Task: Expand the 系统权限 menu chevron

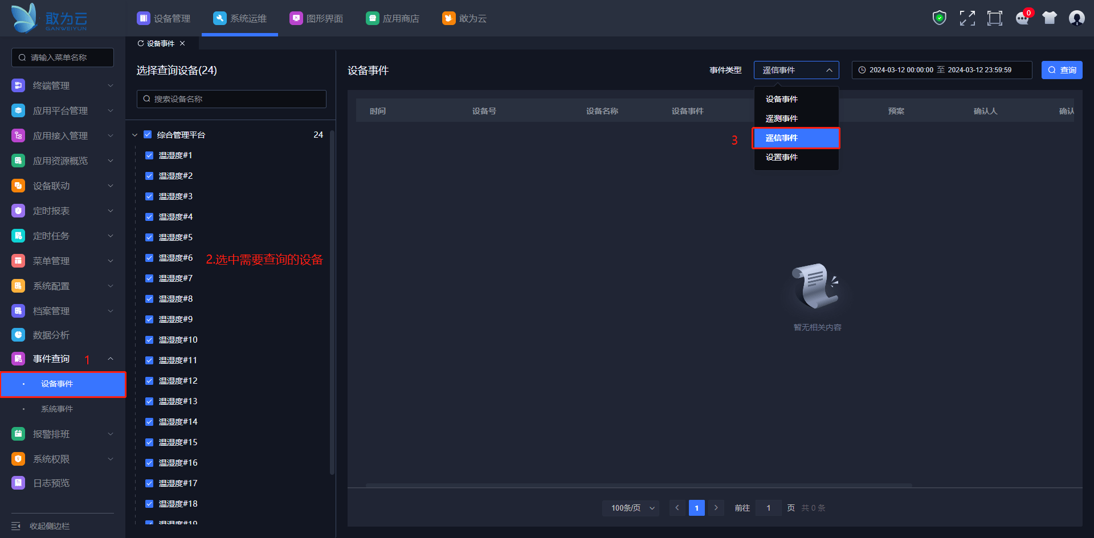Action: point(111,459)
